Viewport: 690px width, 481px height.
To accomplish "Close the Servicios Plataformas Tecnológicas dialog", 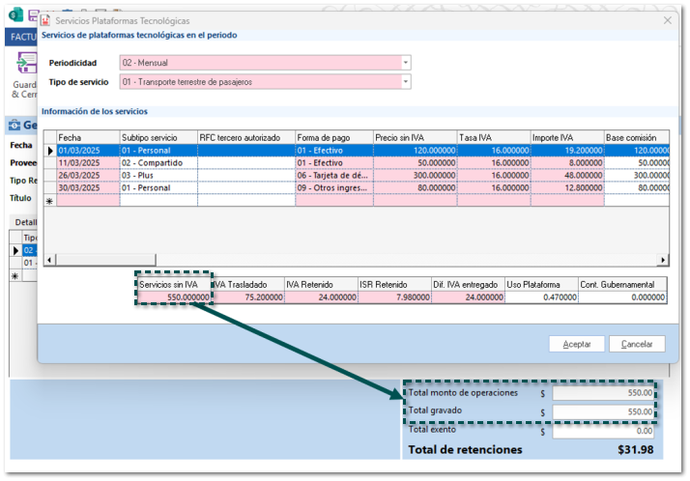I will 667,20.
